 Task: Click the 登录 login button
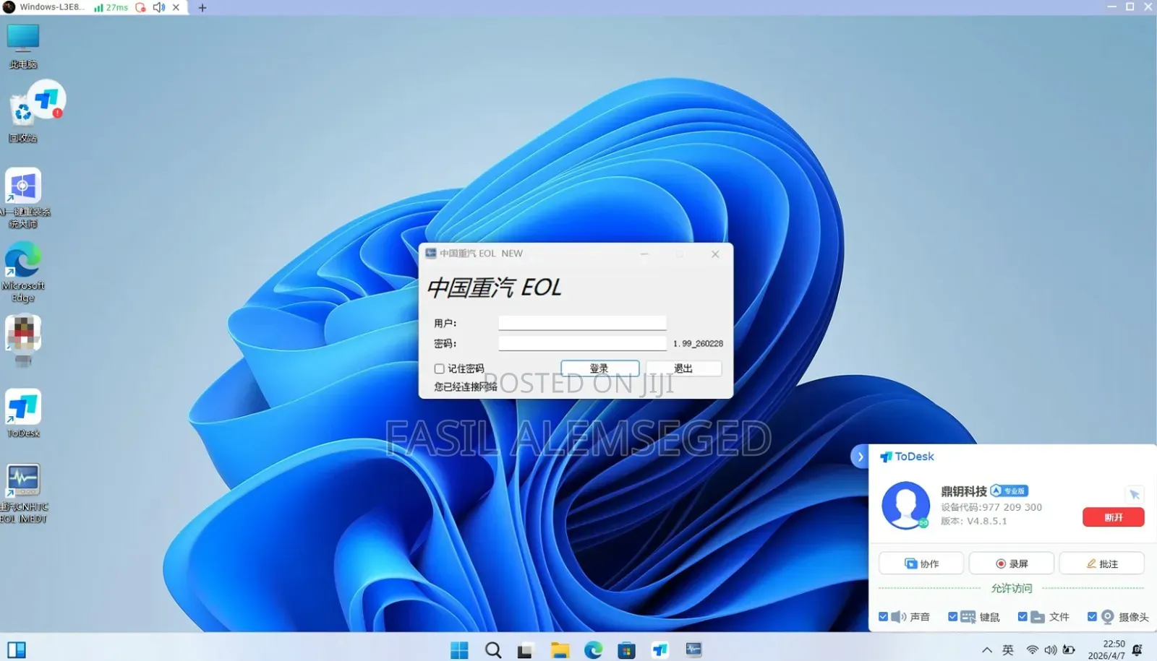coord(599,368)
